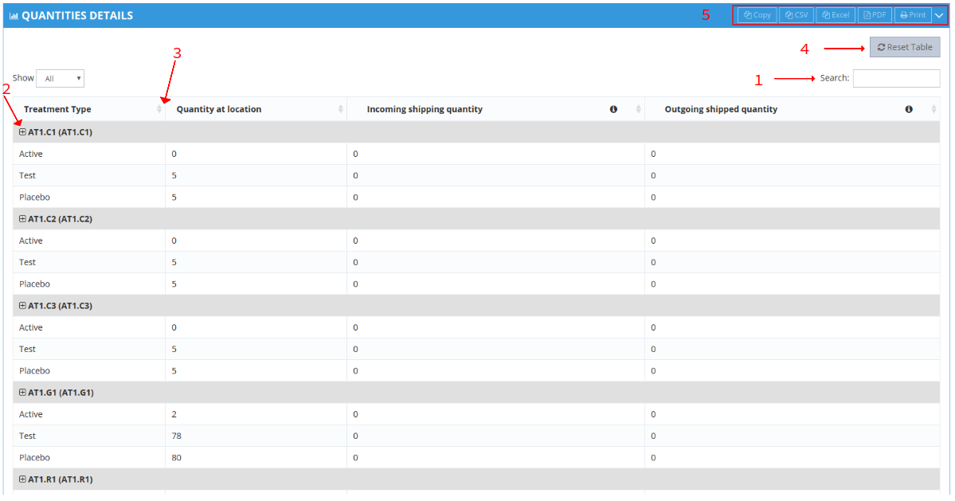Select Test row under AT1.C2

pyautogui.click(x=476, y=262)
